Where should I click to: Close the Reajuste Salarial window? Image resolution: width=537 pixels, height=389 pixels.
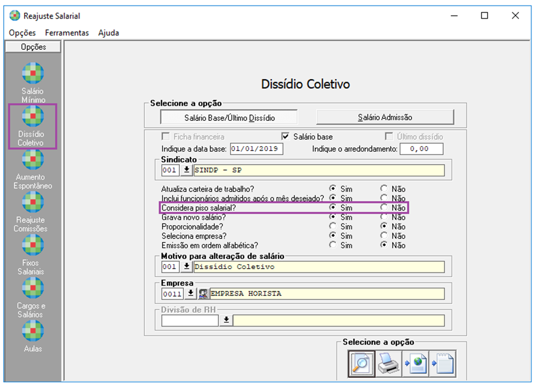click(516, 16)
